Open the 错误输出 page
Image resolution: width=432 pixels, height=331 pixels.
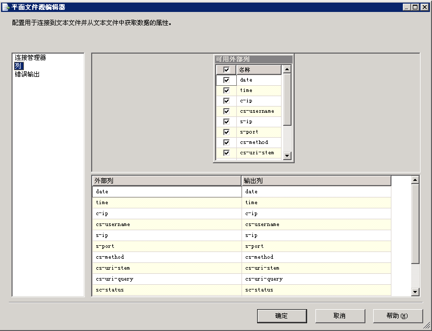click(x=27, y=74)
